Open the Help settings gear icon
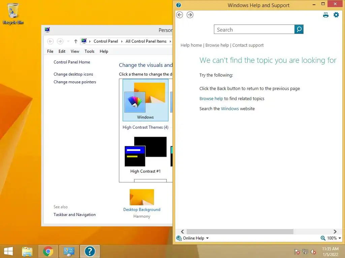 [x=336, y=15]
